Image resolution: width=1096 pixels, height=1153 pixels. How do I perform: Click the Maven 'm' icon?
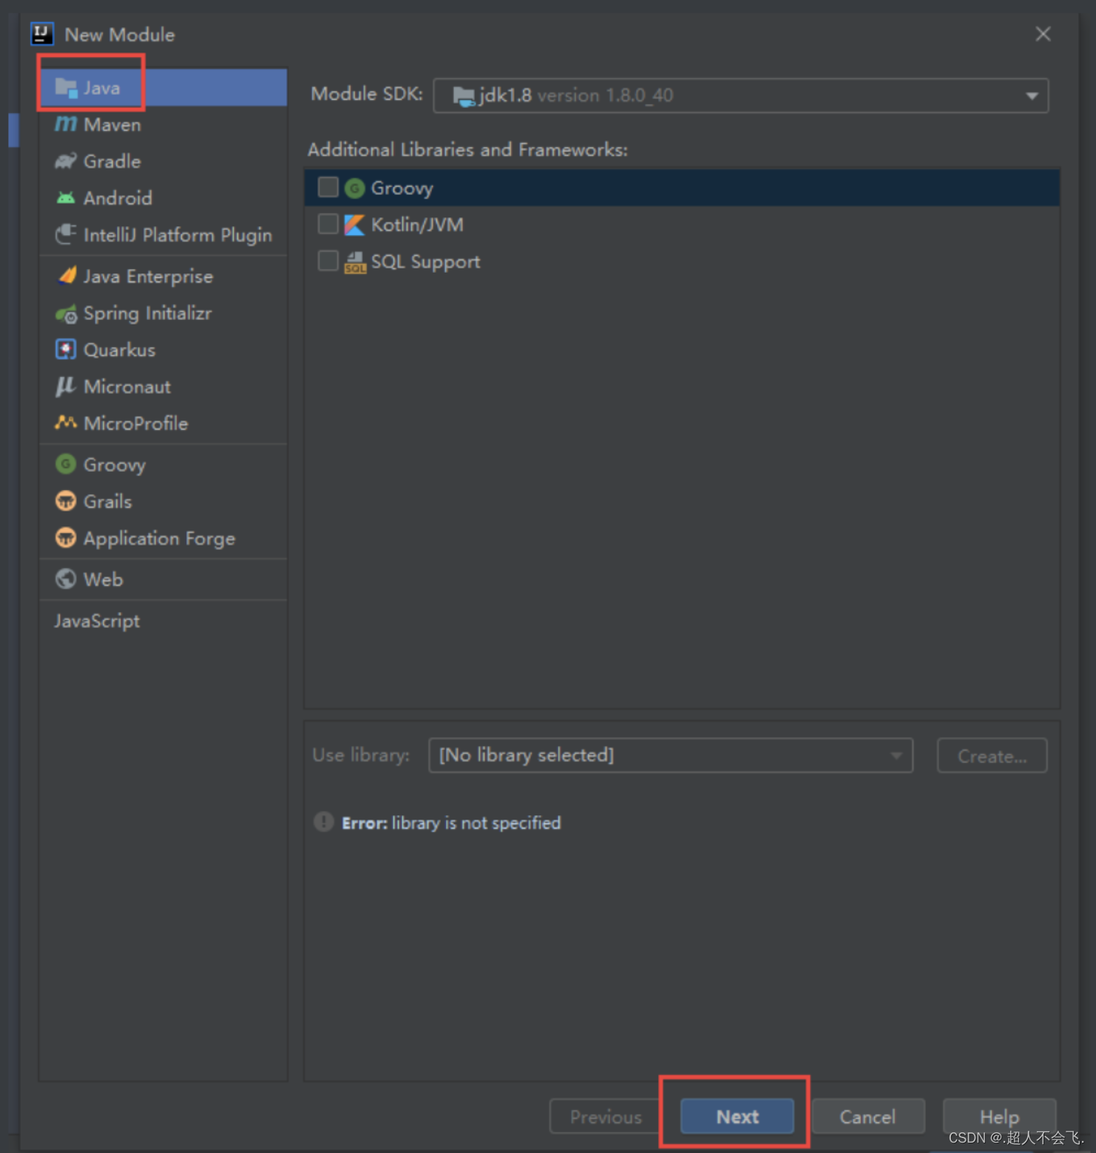coord(66,124)
